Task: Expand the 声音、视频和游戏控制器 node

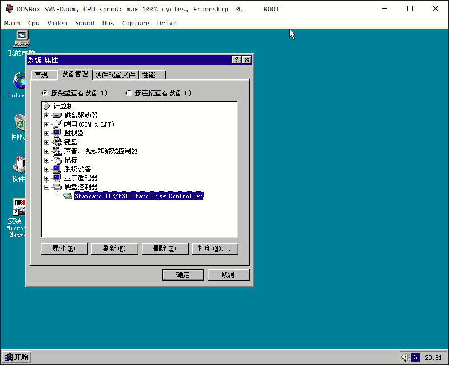Action: [x=46, y=151]
